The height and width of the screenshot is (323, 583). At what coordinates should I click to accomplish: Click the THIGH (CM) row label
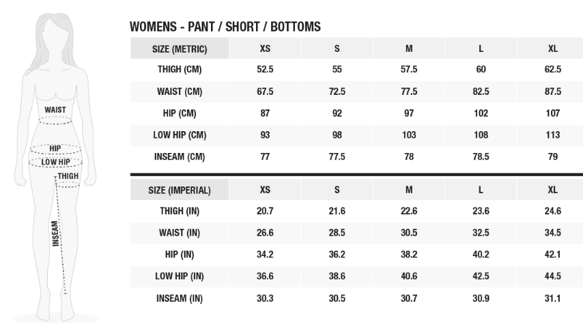tap(180, 69)
